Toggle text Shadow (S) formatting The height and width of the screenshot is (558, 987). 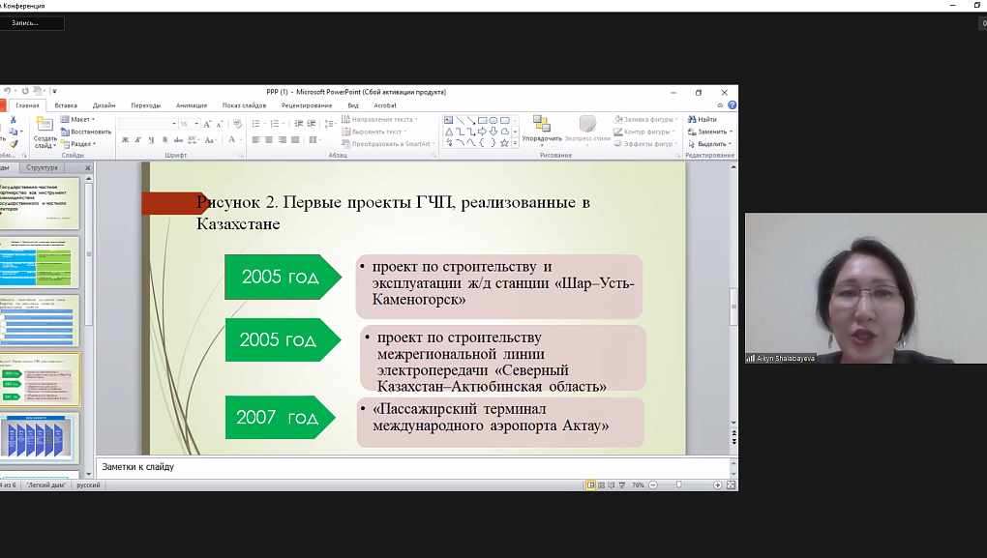pyautogui.click(x=164, y=139)
